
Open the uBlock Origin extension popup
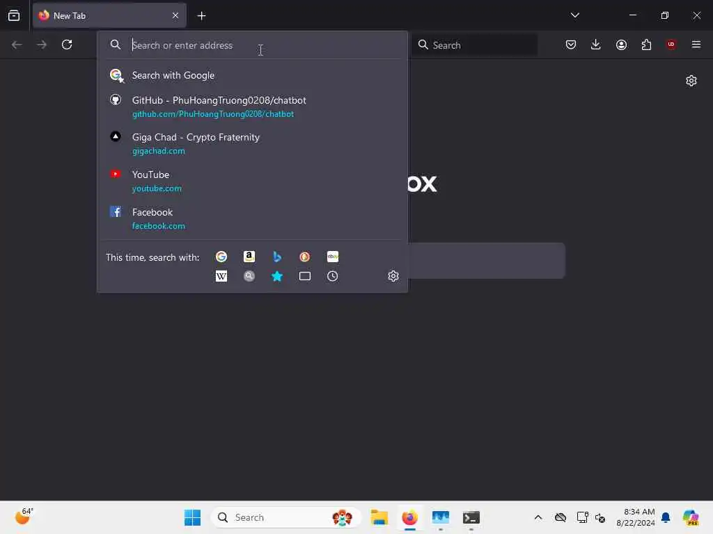click(671, 44)
